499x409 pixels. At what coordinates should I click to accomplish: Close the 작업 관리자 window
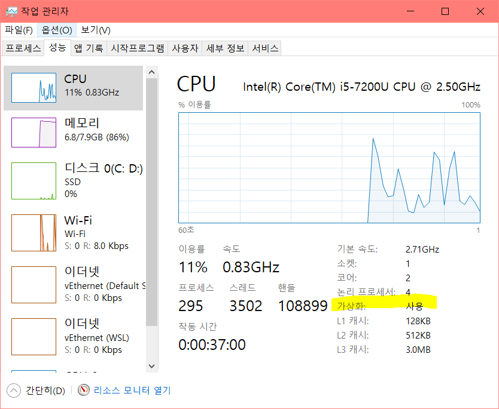click(x=480, y=11)
